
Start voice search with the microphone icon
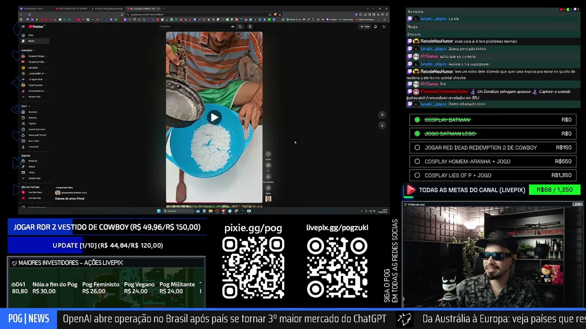(x=250, y=27)
